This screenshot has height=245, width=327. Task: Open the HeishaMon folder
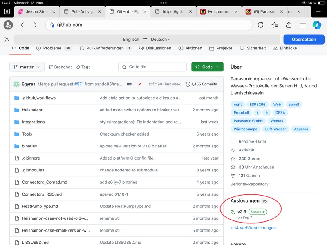[x=33, y=110]
